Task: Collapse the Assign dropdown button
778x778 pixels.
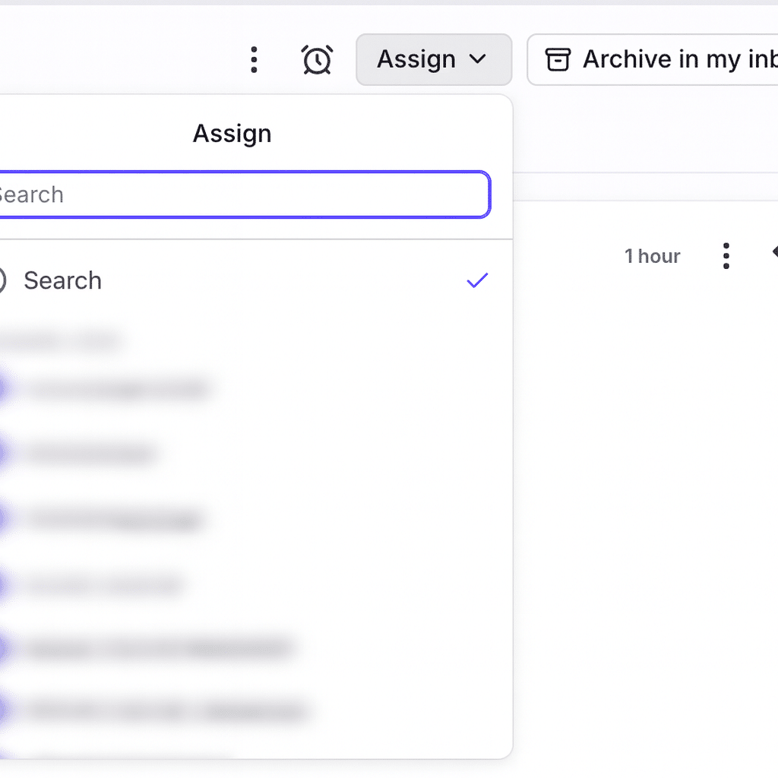Action: pos(433,59)
